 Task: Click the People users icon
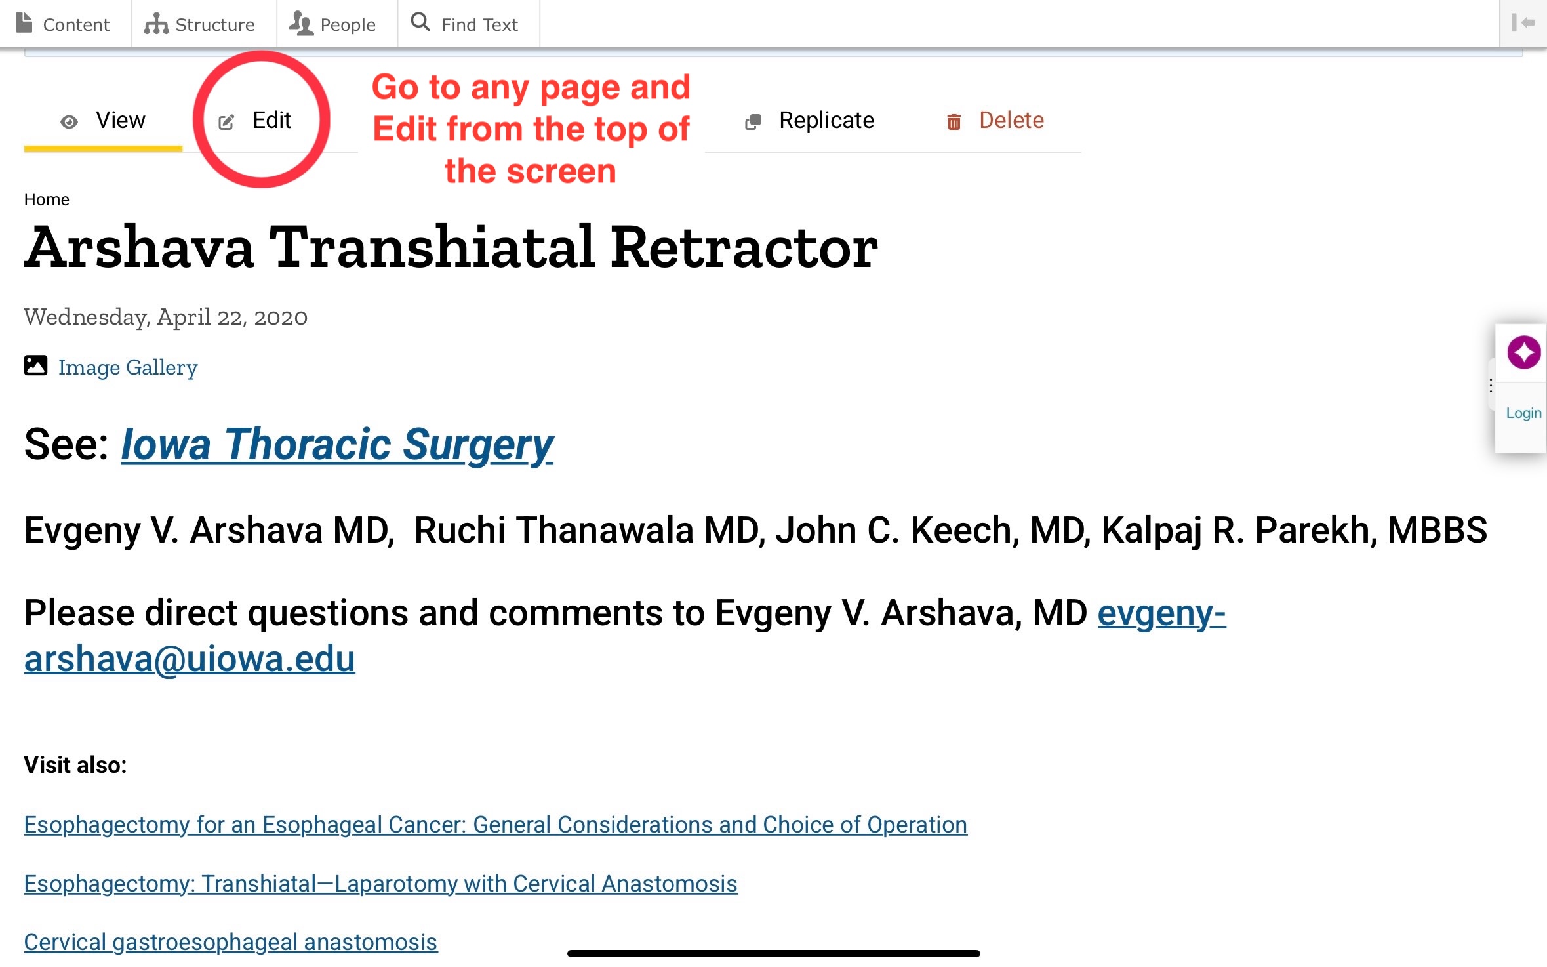[x=301, y=24]
